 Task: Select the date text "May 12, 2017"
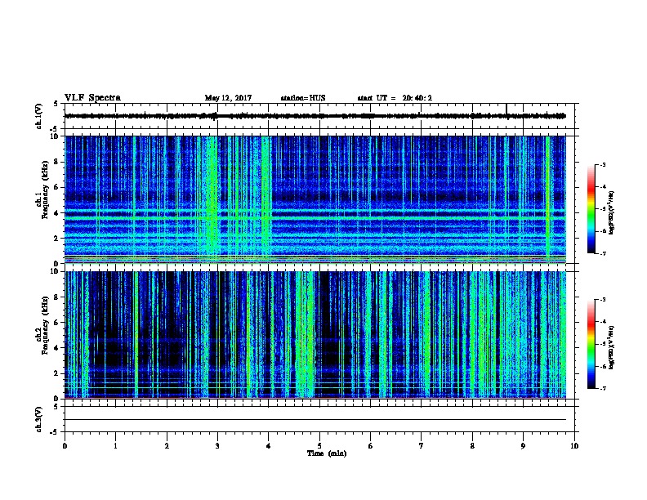click(228, 98)
